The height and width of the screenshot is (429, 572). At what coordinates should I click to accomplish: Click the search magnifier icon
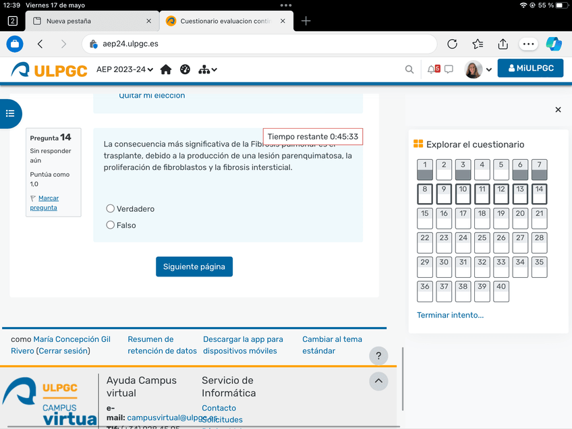click(409, 69)
